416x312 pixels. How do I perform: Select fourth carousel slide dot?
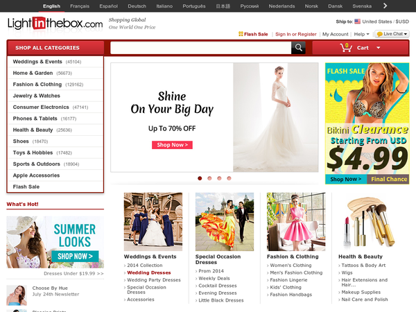[229, 178]
